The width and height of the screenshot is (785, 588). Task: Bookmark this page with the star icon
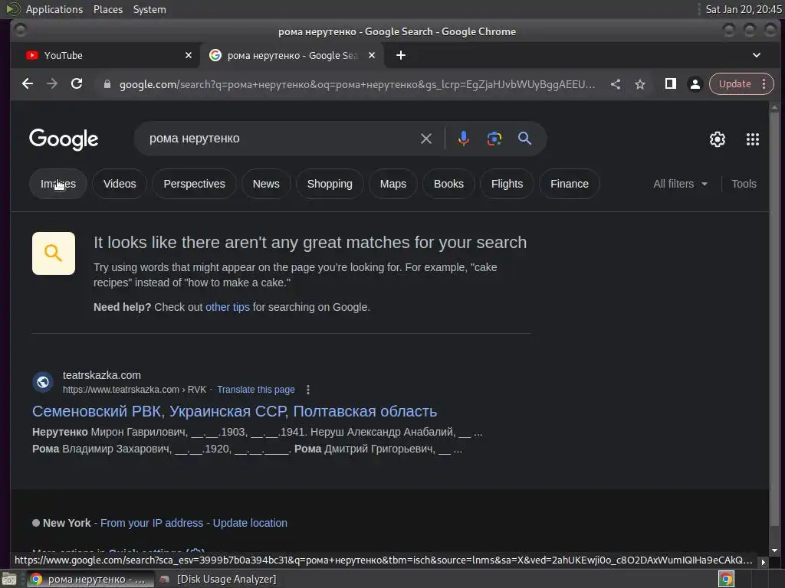tap(640, 84)
